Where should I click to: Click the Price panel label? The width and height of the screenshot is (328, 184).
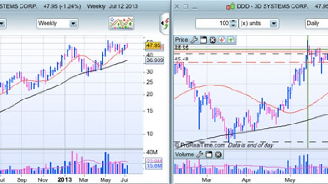point(182,40)
